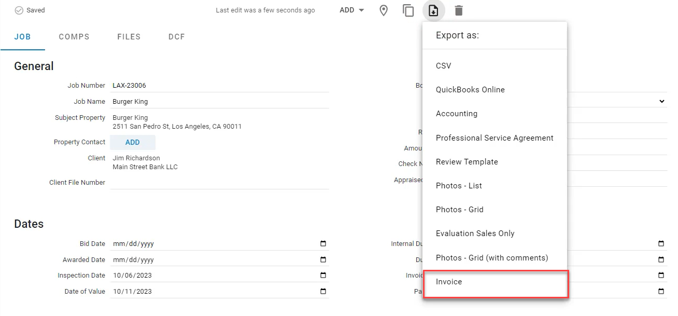The width and height of the screenshot is (678, 316).
Task: Click ADD Property Contact button
Action: pyautogui.click(x=133, y=142)
